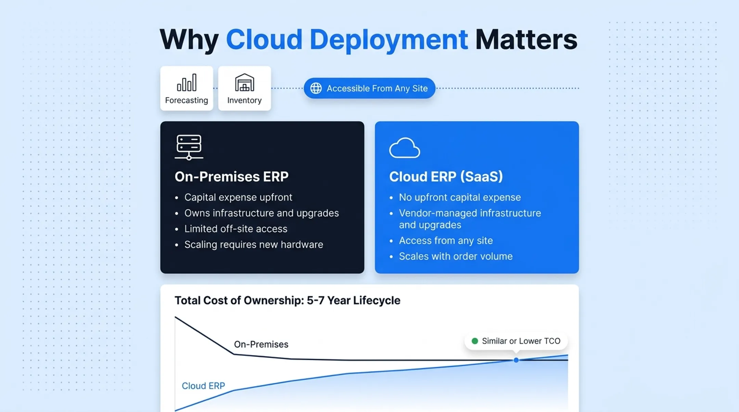Click 'No upfront capital expense' bullet
The height and width of the screenshot is (412, 739).
pyautogui.click(x=460, y=197)
